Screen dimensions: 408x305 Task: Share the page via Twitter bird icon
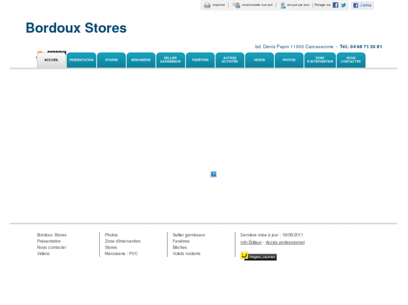point(343,5)
